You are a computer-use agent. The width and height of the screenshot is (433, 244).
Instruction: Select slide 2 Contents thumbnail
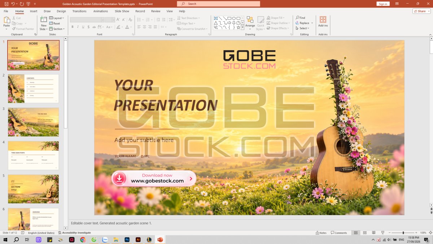[33, 89]
